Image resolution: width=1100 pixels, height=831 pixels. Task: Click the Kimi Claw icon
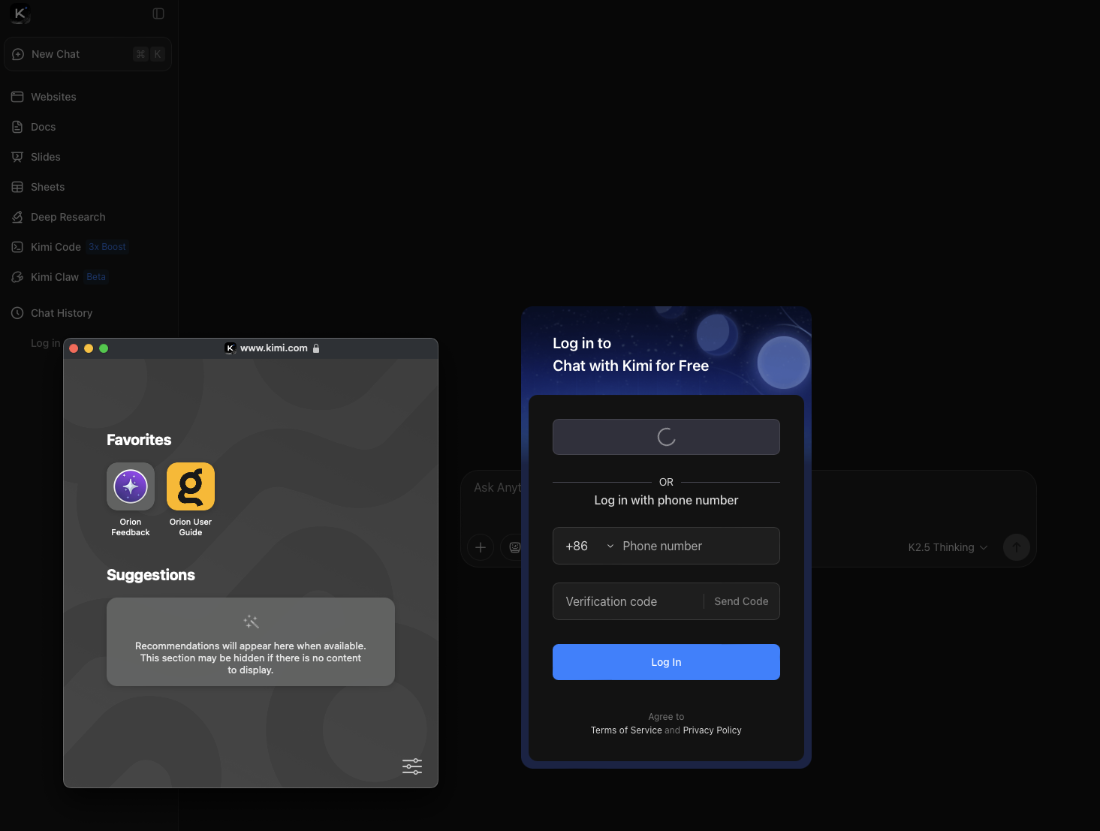point(17,277)
